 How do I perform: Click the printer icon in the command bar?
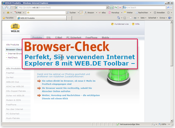tap(135, 18)
